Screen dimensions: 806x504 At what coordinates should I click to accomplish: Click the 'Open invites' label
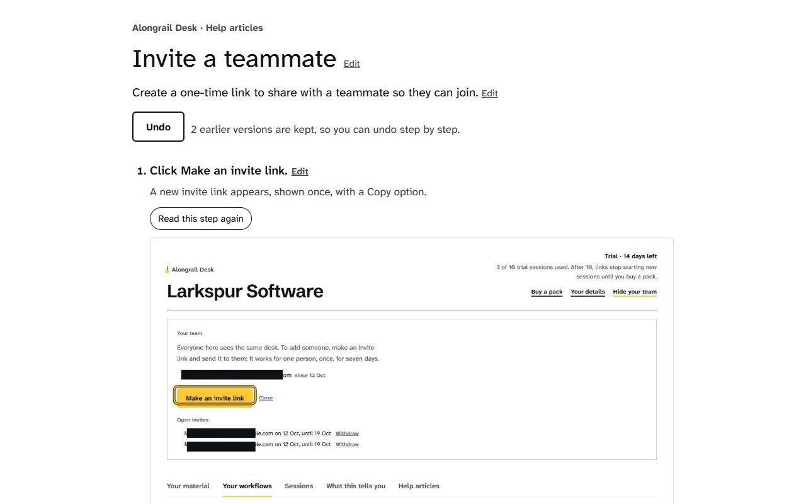coord(193,420)
